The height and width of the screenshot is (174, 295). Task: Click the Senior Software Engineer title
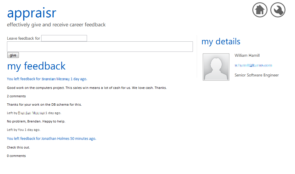coord(257,75)
